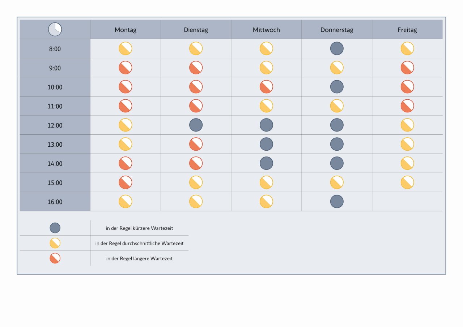Click the 12:00 time row label
The height and width of the screenshot is (327, 463).
[55, 125]
